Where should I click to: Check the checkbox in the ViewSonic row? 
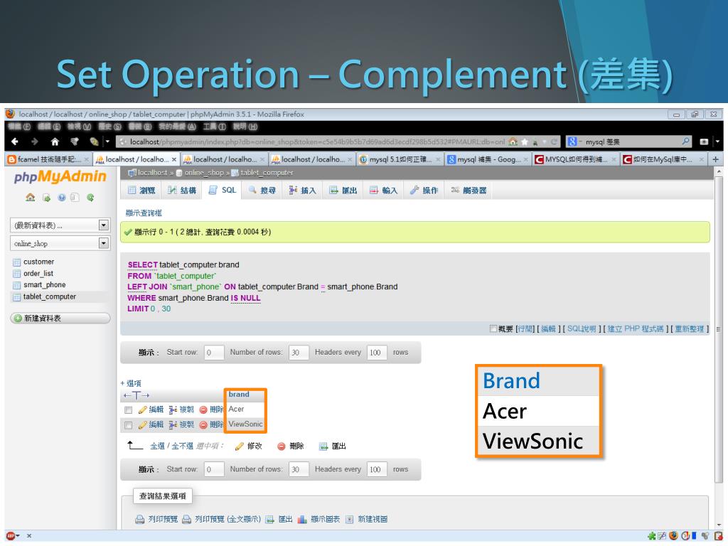[x=129, y=425]
